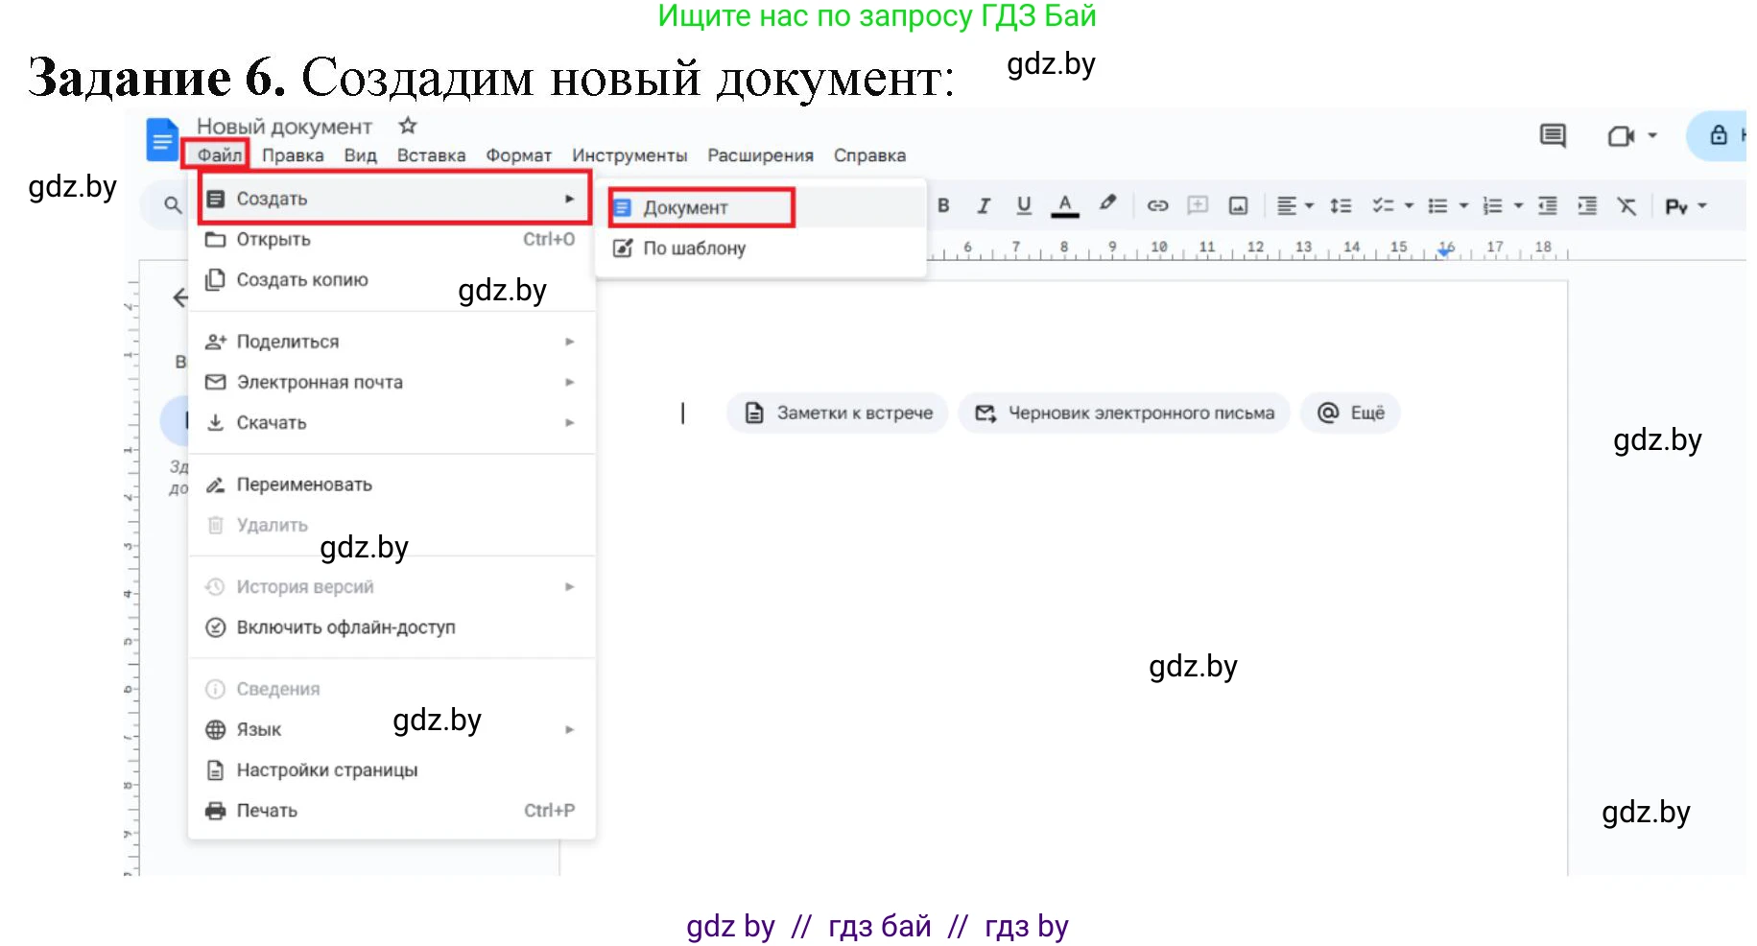Insert a link using the toolbar
This screenshot has width=1757, height=946.
pyautogui.click(x=1157, y=205)
